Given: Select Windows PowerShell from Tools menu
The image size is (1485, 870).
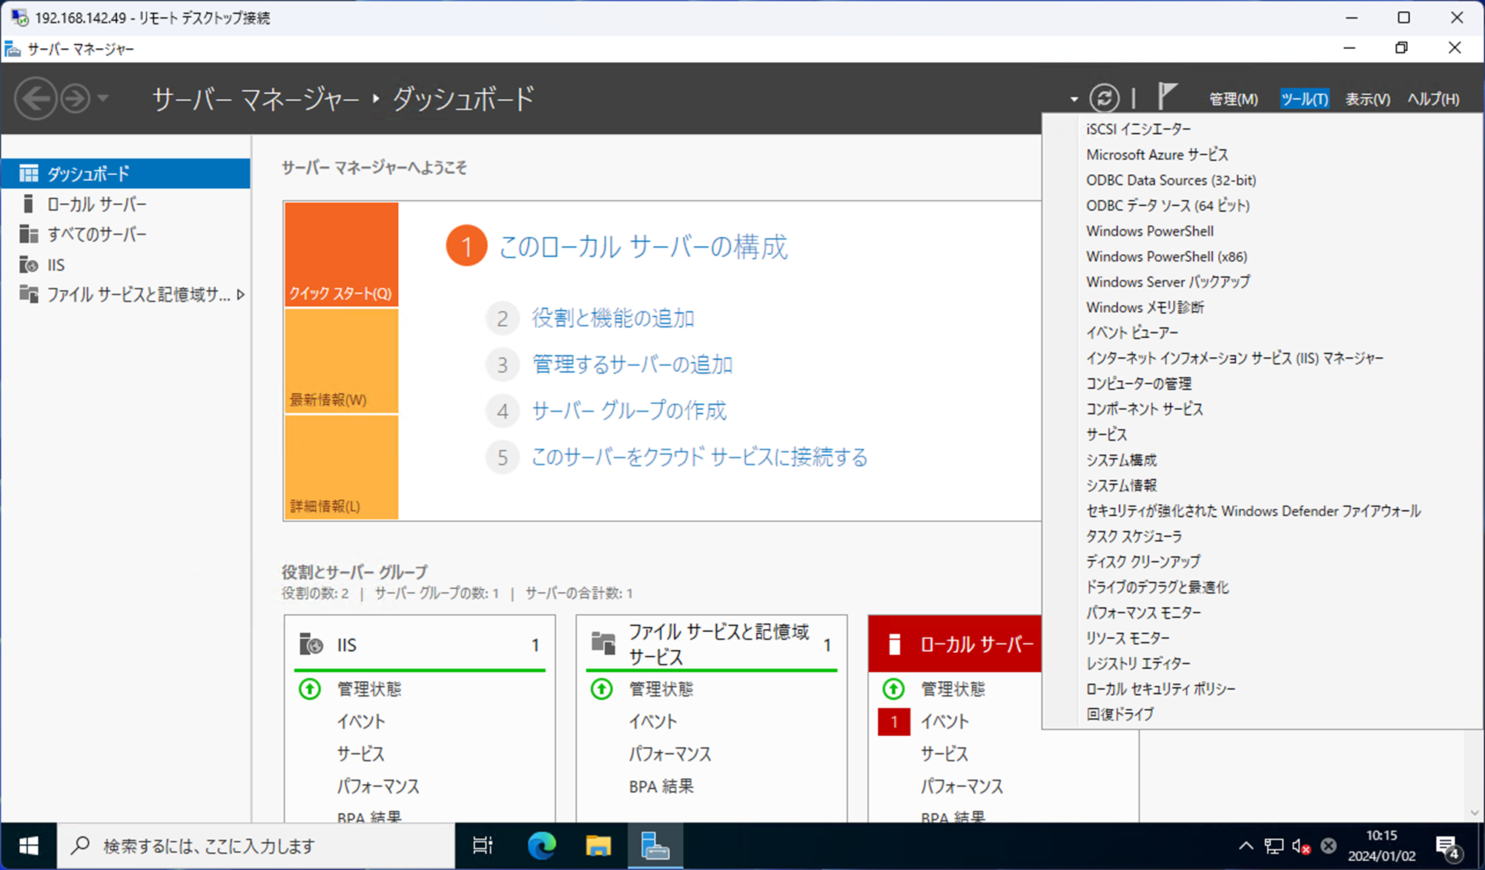Looking at the screenshot, I should pos(1149,231).
